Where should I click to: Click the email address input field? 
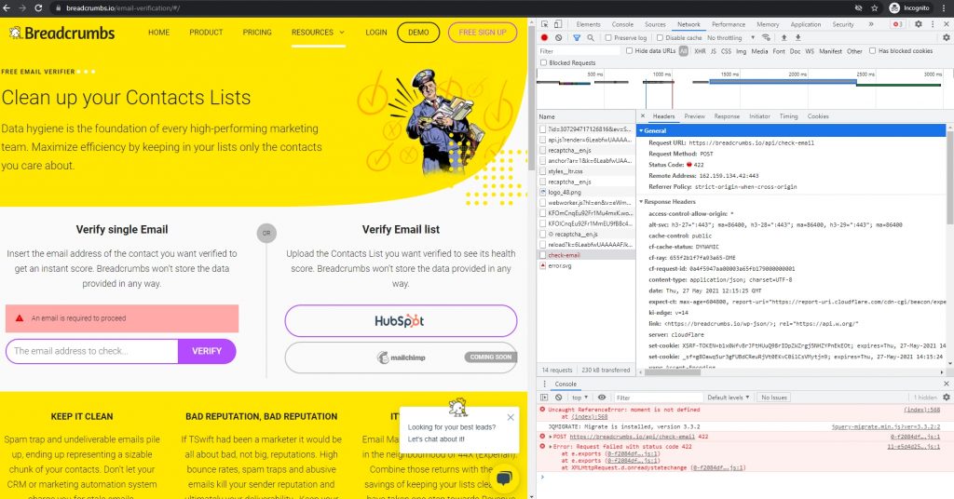[x=92, y=351]
